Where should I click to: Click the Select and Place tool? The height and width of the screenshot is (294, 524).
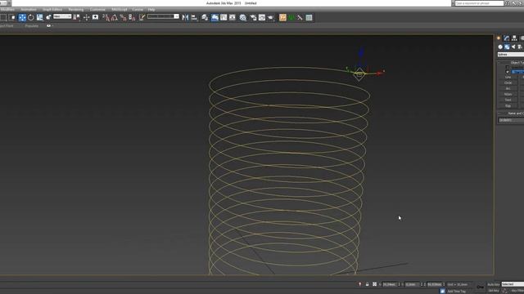click(48, 17)
